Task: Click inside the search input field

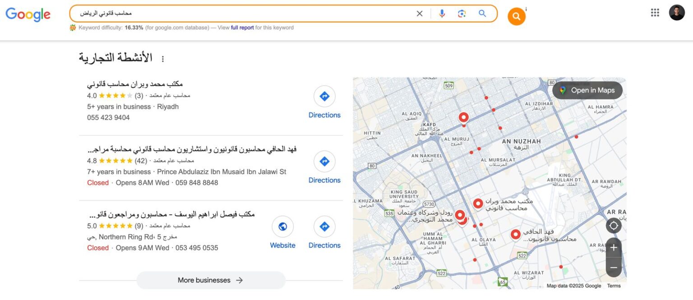Action: click(271, 14)
